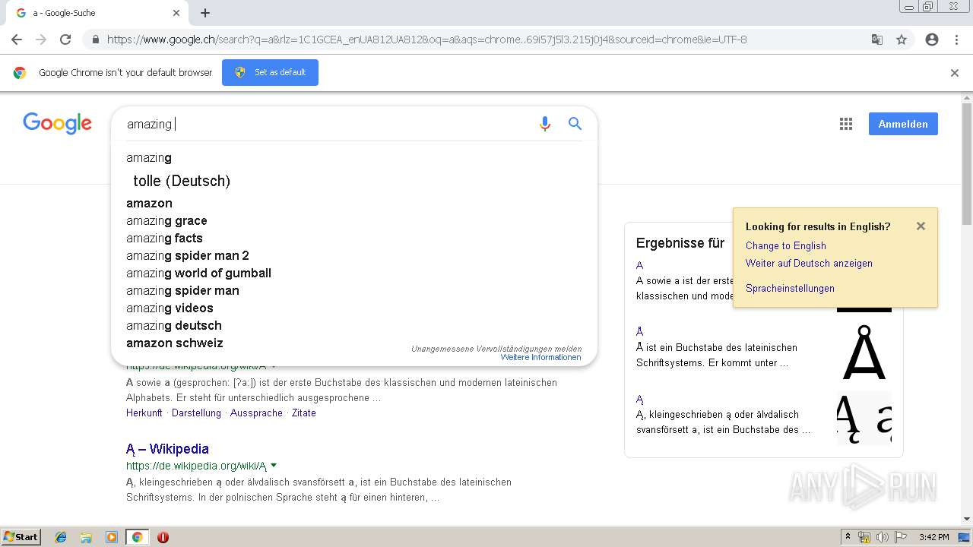This screenshot has height=547, width=973.
Task: Dismiss the default browser infobar
Action: pyautogui.click(x=955, y=73)
